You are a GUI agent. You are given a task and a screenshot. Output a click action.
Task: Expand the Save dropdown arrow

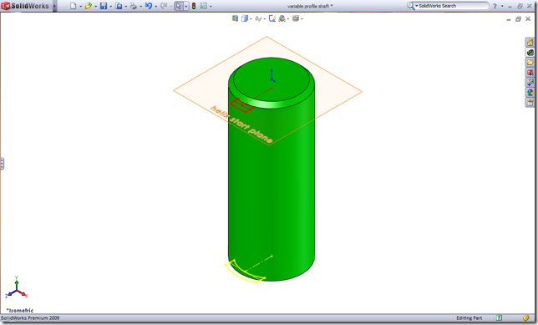111,6
